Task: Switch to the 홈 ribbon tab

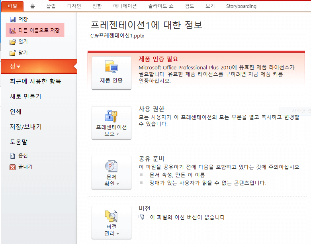Action: [x=33, y=6]
